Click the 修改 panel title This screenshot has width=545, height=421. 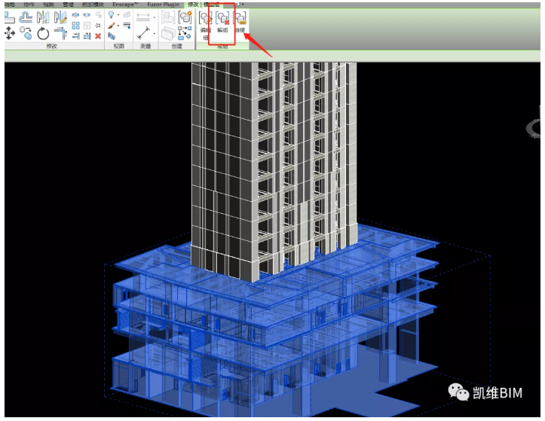(x=52, y=46)
